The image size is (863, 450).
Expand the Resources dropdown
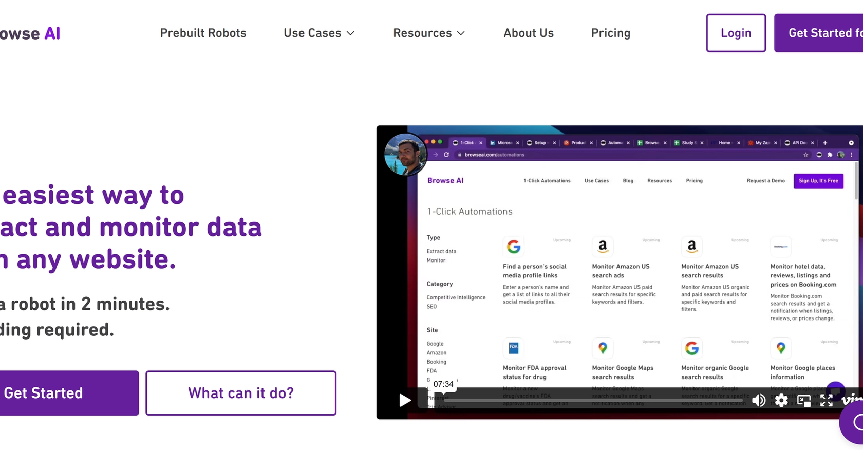[429, 33]
